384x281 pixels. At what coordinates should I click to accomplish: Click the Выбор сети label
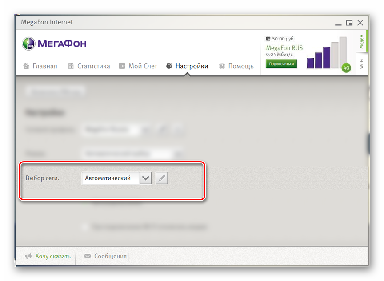point(42,178)
